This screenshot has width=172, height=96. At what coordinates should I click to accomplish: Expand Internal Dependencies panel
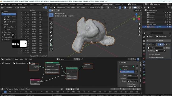[x=157, y=58]
